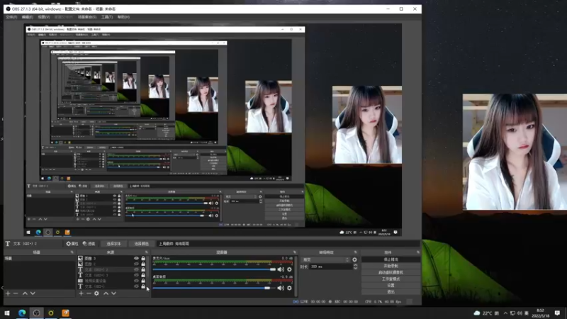
Task: Add a new source with the plus icon
Action: point(81,293)
